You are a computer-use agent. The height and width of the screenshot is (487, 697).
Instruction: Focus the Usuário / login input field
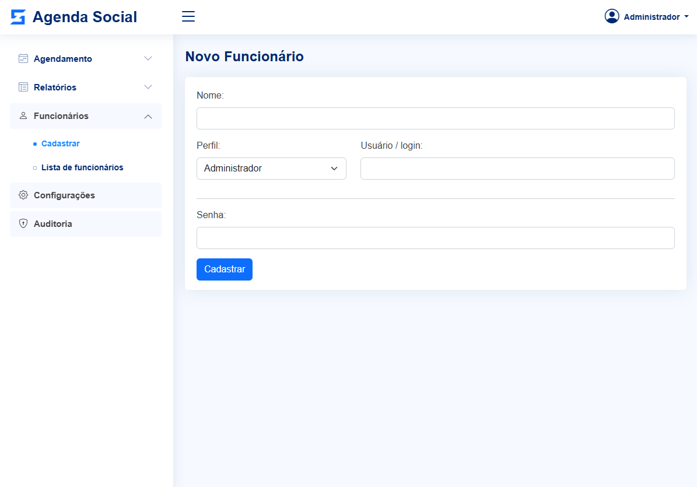[x=517, y=169]
